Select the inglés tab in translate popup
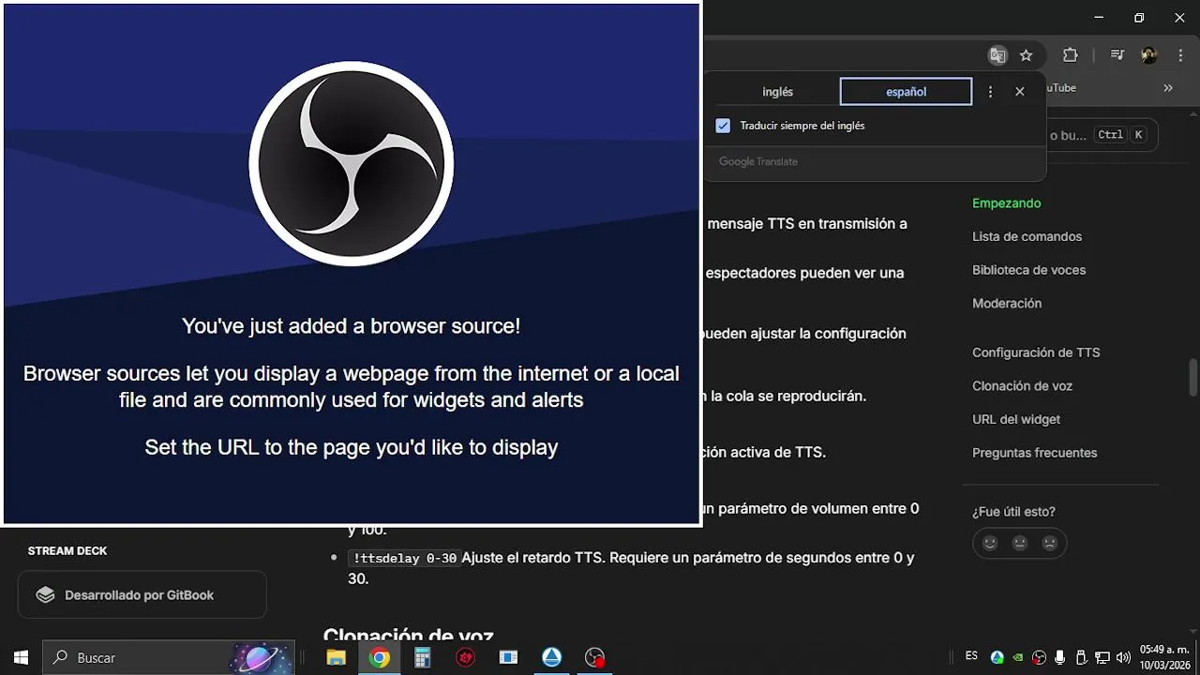The image size is (1200, 675). (x=778, y=92)
